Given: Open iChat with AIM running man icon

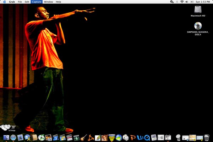Looking at the screenshot, I should [x=27, y=138].
